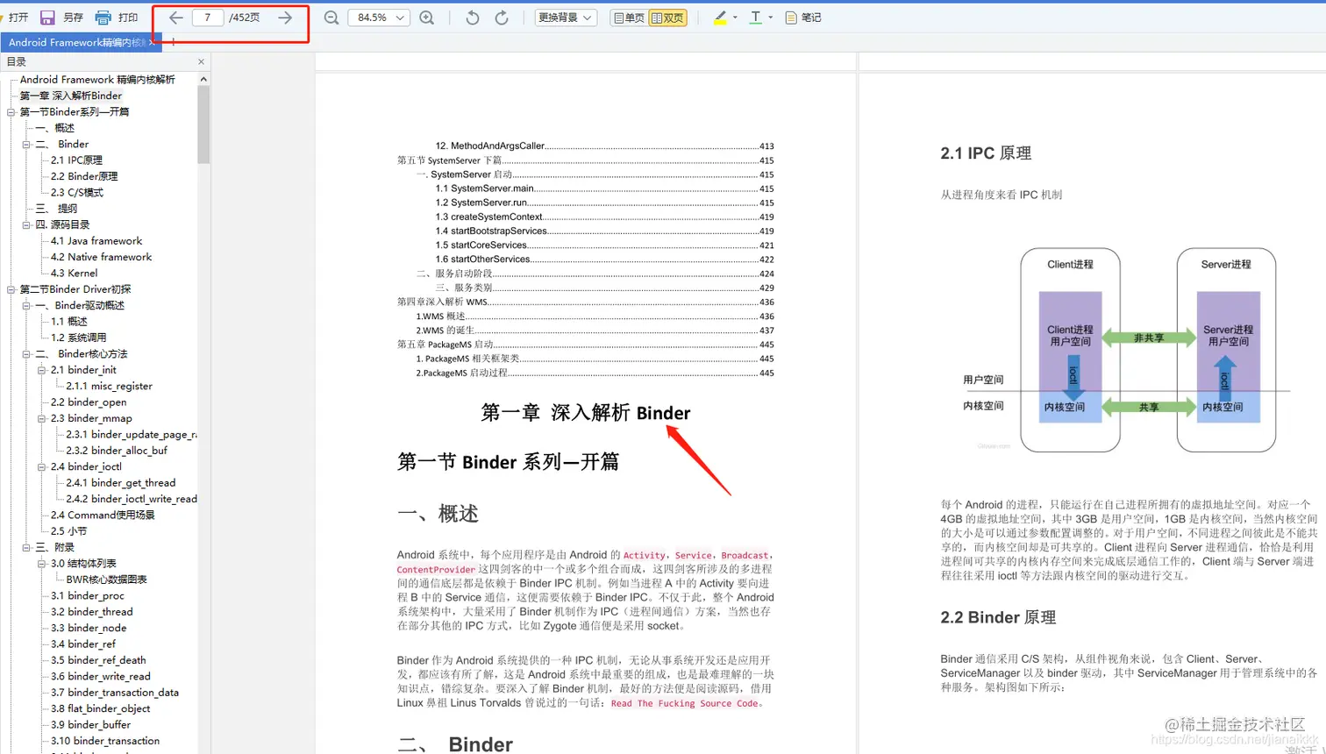Close the Android Framework document tab
The height and width of the screenshot is (754, 1326).
click(152, 42)
